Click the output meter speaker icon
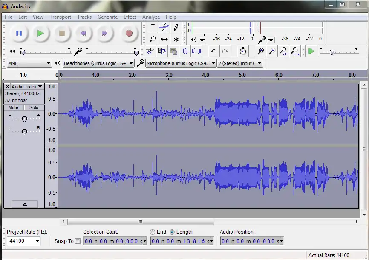Screen dimensions: 369x260 coord(193,40)
